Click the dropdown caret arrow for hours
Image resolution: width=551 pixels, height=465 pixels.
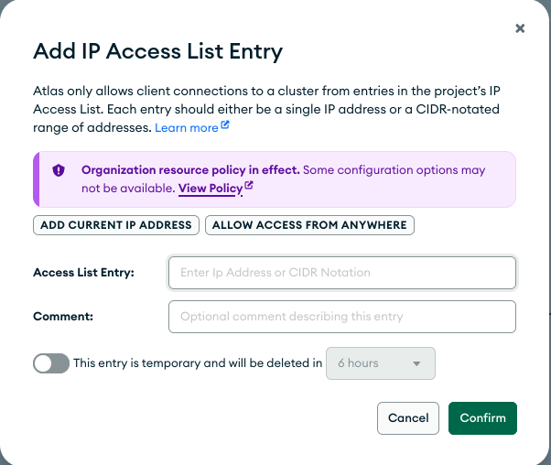[417, 364]
